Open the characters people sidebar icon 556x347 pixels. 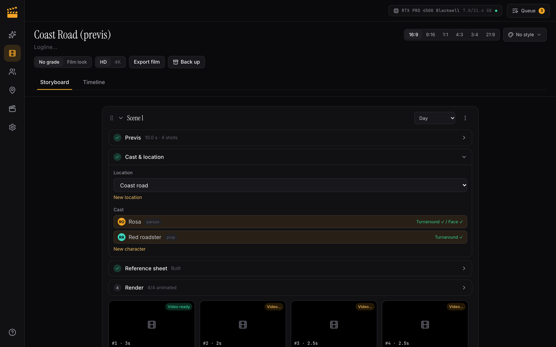12,72
